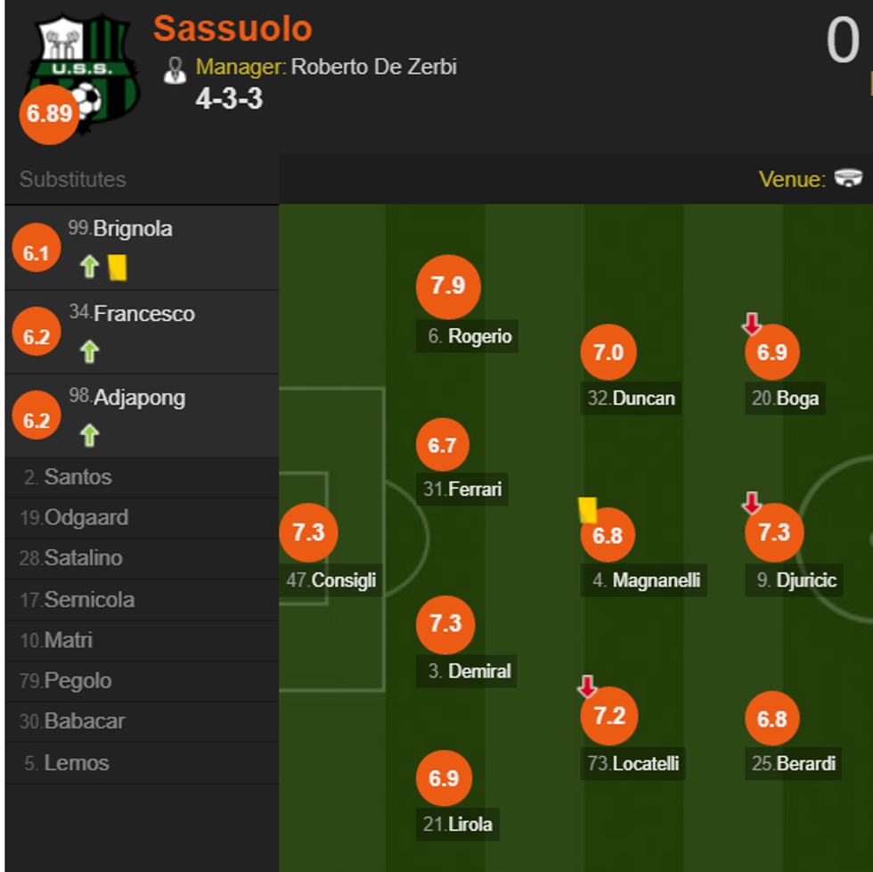This screenshot has width=873, height=872.
Task: Select Matri from the bench list
Action: point(68,640)
